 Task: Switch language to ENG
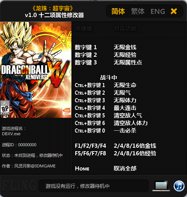pyautogui.click(x=158, y=12)
